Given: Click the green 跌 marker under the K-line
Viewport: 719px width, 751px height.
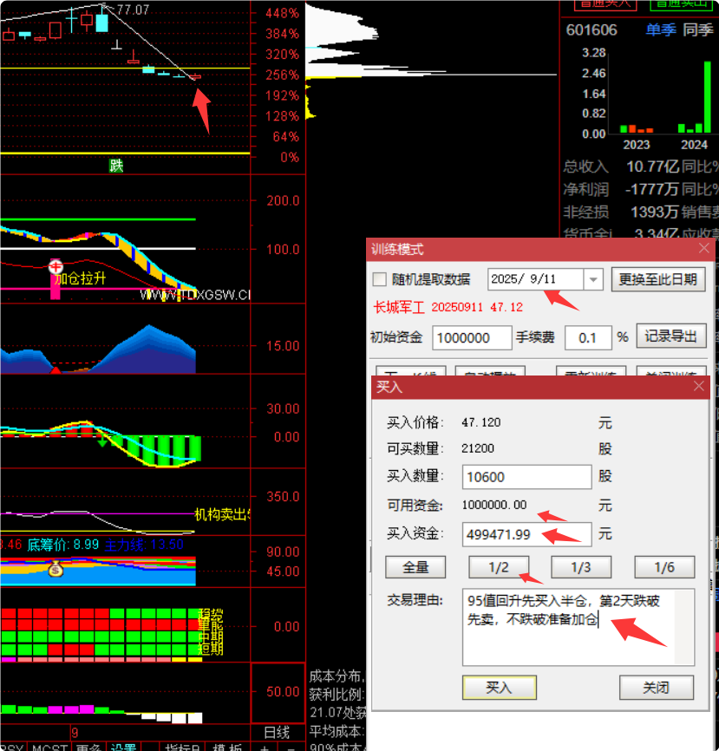Looking at the screenshot, I should [x=116, y=166].
